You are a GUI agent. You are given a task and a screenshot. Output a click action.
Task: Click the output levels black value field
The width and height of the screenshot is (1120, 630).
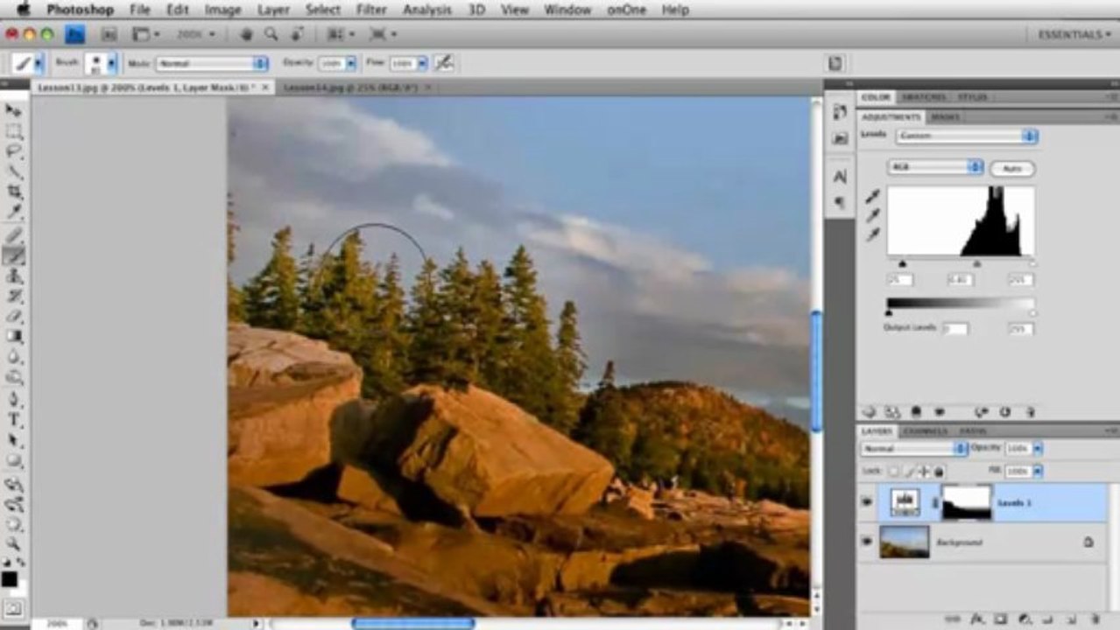(954, 329)
